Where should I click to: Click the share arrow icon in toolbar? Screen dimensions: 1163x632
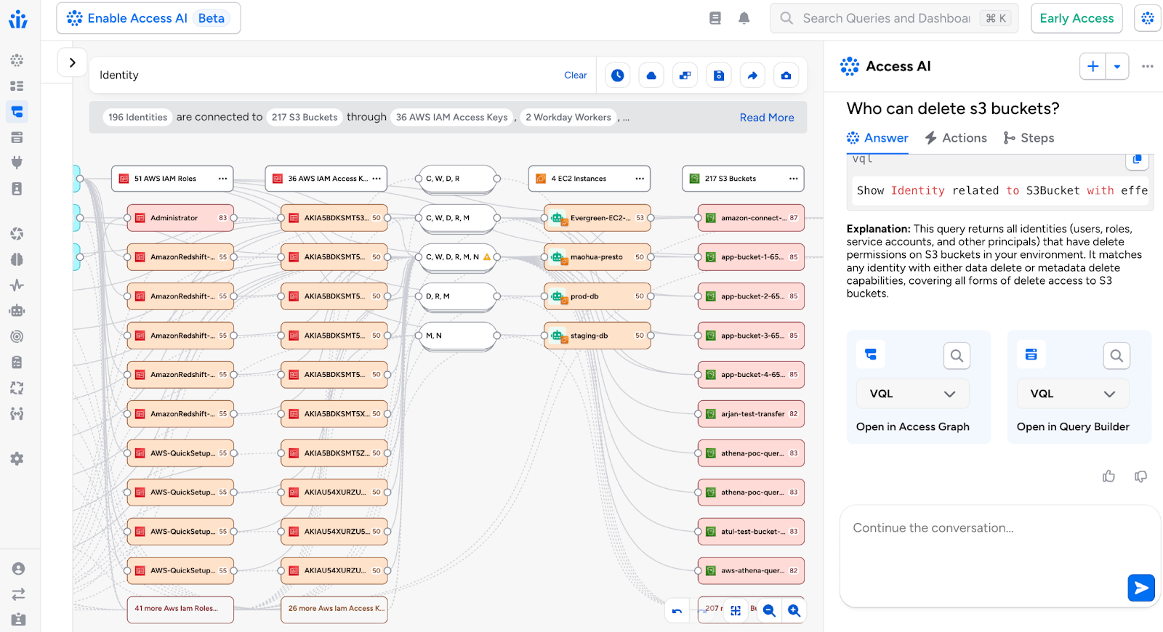tap(752, 75)
